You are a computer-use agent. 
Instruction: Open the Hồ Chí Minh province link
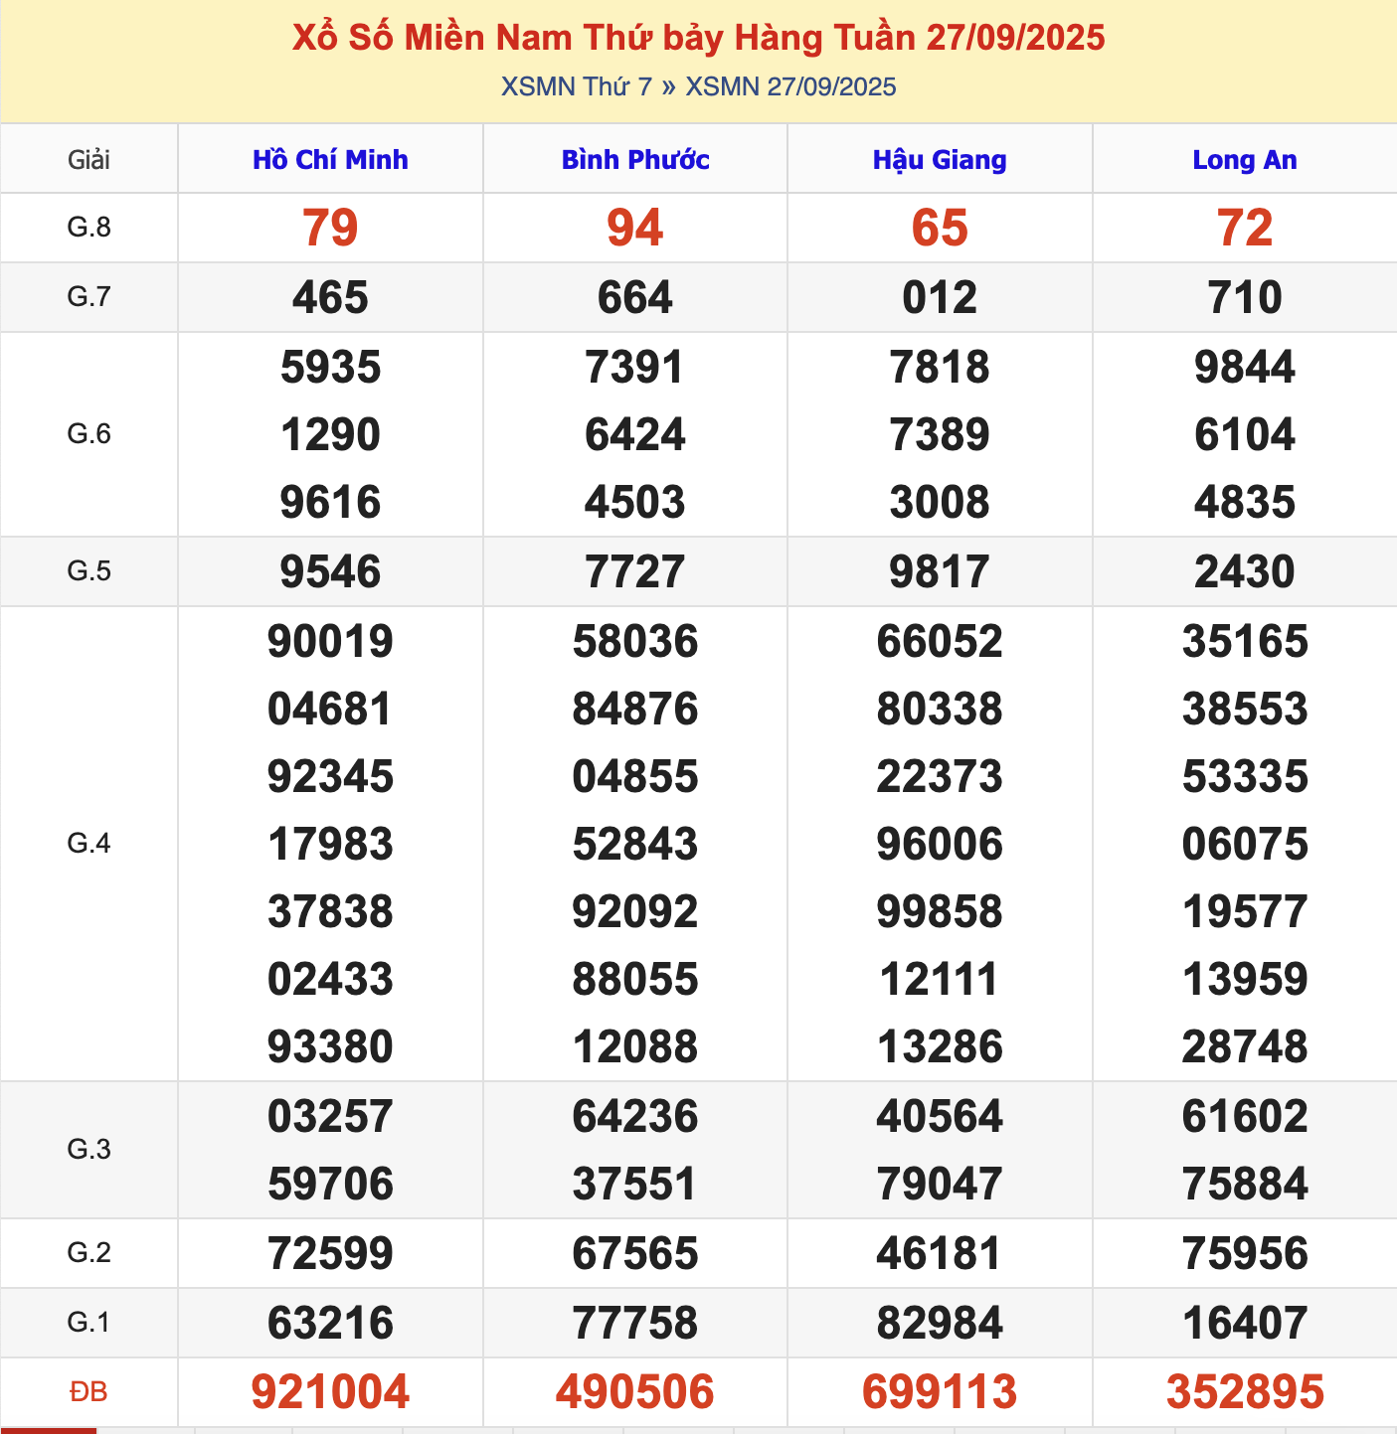coord(330,160)
